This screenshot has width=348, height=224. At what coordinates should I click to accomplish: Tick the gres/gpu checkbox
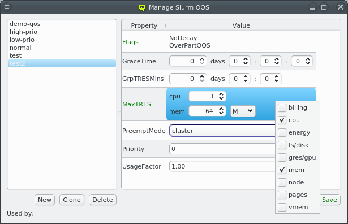[x=282, y=157]
